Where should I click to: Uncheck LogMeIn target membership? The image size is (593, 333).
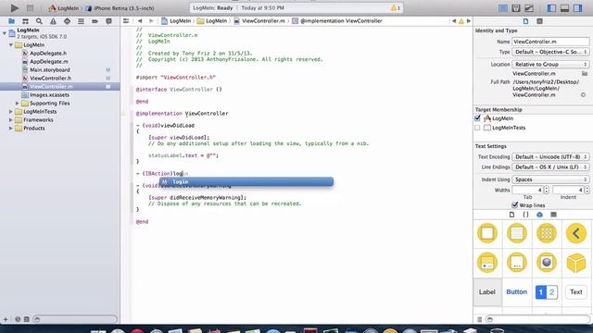[477, 118]
